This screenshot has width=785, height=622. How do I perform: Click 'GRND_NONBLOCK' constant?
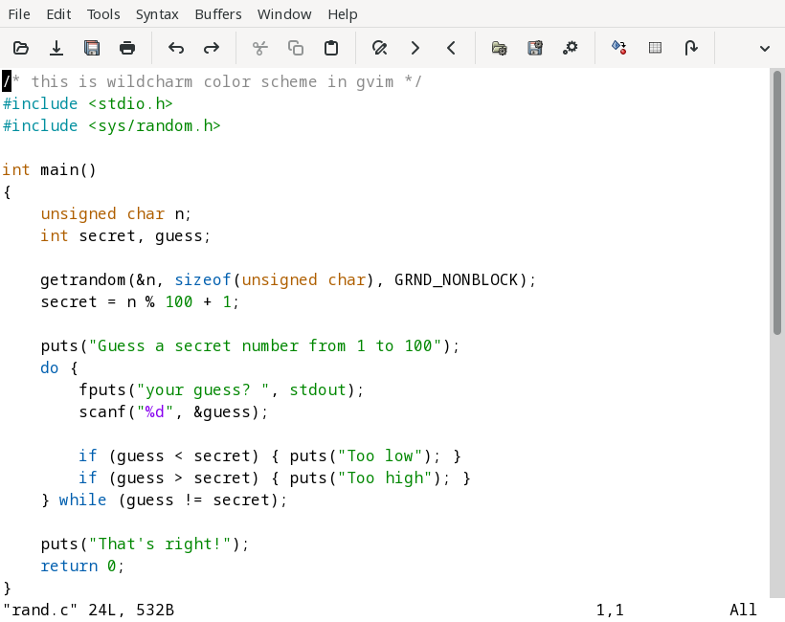[x=456, y=279]
